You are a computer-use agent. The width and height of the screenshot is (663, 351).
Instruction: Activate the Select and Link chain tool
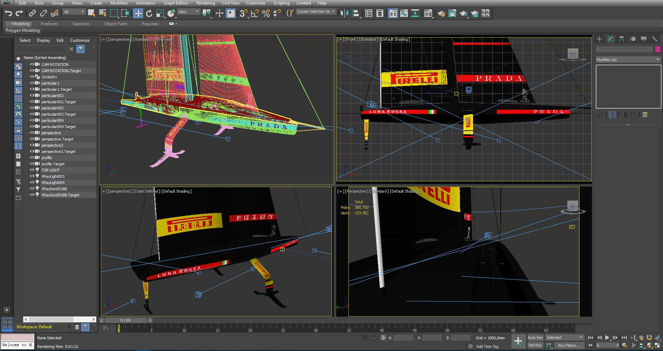(32, 13)
